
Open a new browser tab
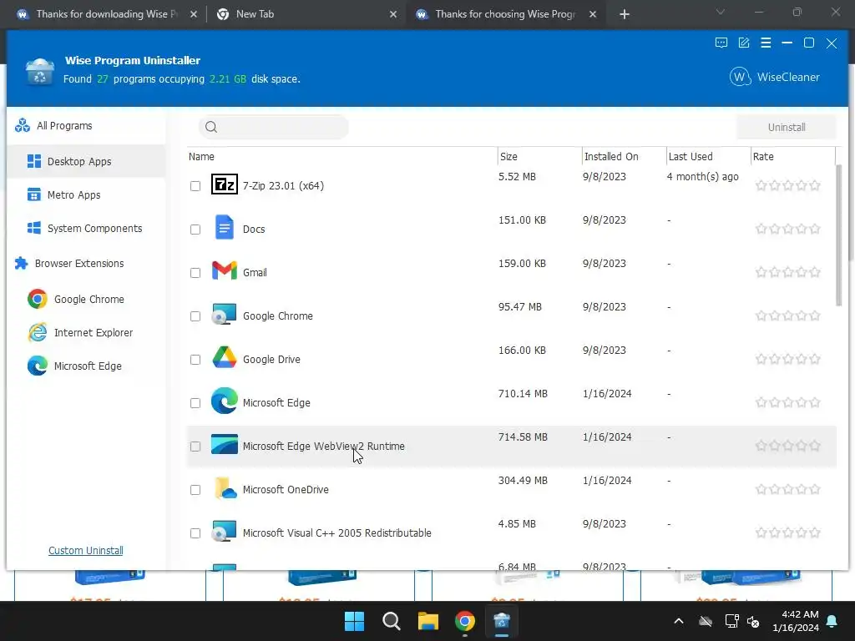625,14
